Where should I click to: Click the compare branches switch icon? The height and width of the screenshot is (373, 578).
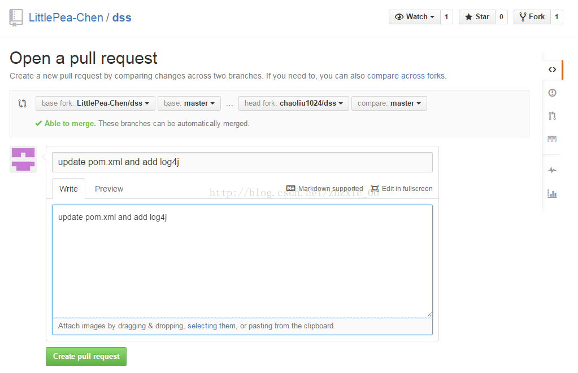23,103
